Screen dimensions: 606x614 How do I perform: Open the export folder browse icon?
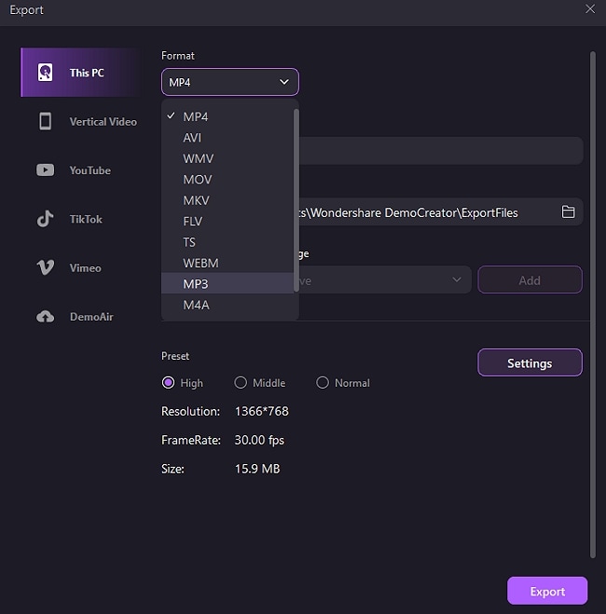tap(568, 212)
